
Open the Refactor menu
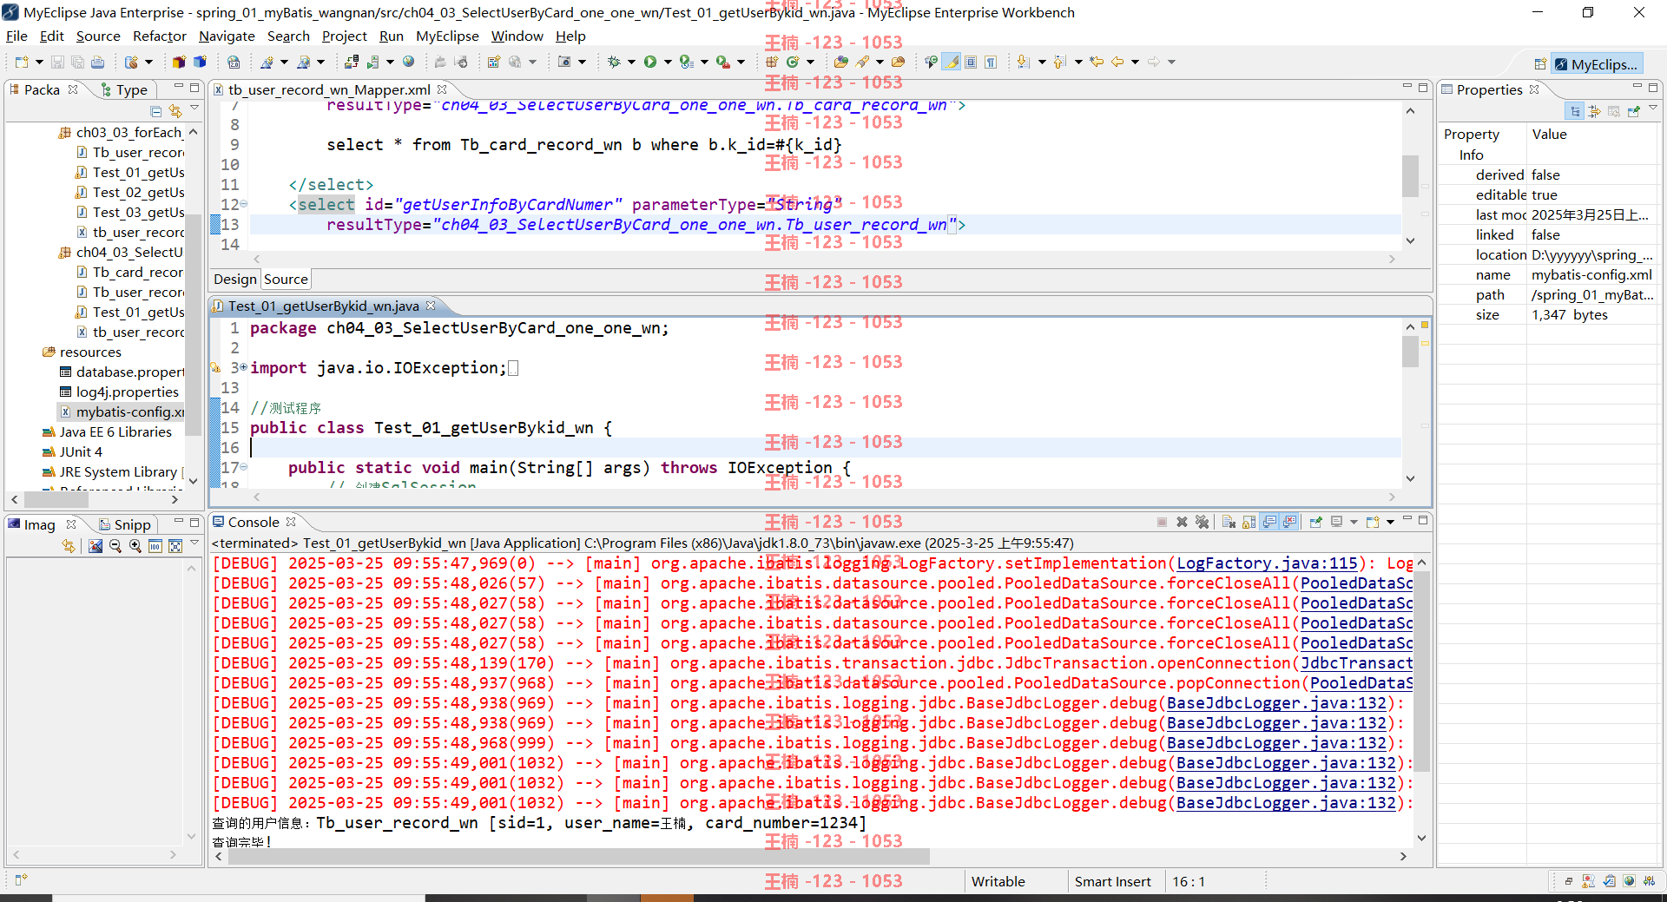coord(159,36)
